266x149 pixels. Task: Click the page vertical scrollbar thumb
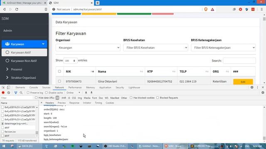(264, 19)
